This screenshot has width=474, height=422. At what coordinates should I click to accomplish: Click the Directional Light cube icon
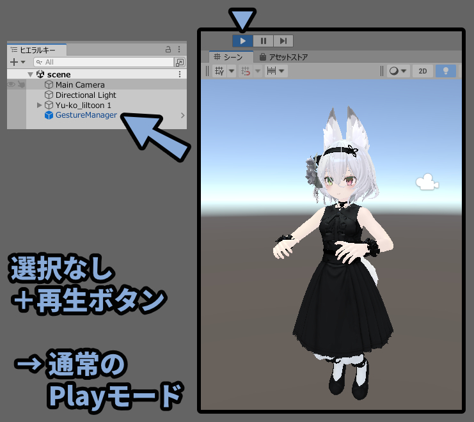(x=49, y=95)
